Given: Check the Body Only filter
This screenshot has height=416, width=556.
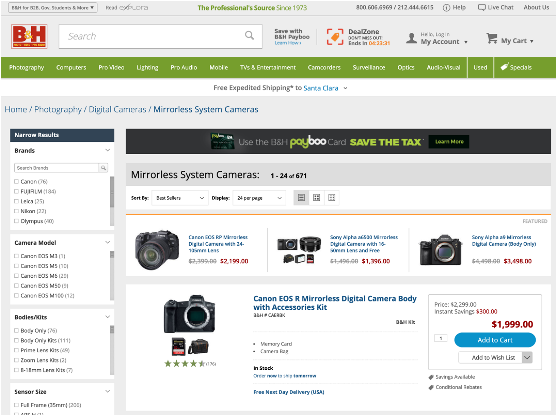Looking at the screenshot, I should pos(16,330).
